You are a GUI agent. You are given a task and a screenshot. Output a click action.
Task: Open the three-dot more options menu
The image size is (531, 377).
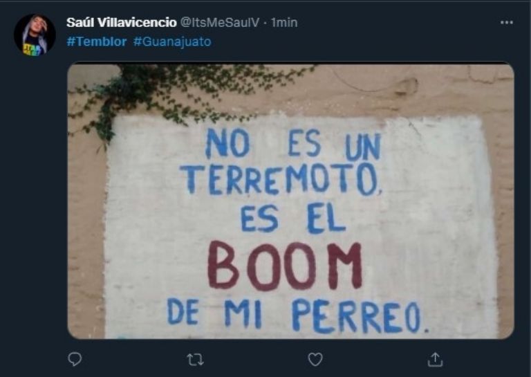click(x=507, y=22)
